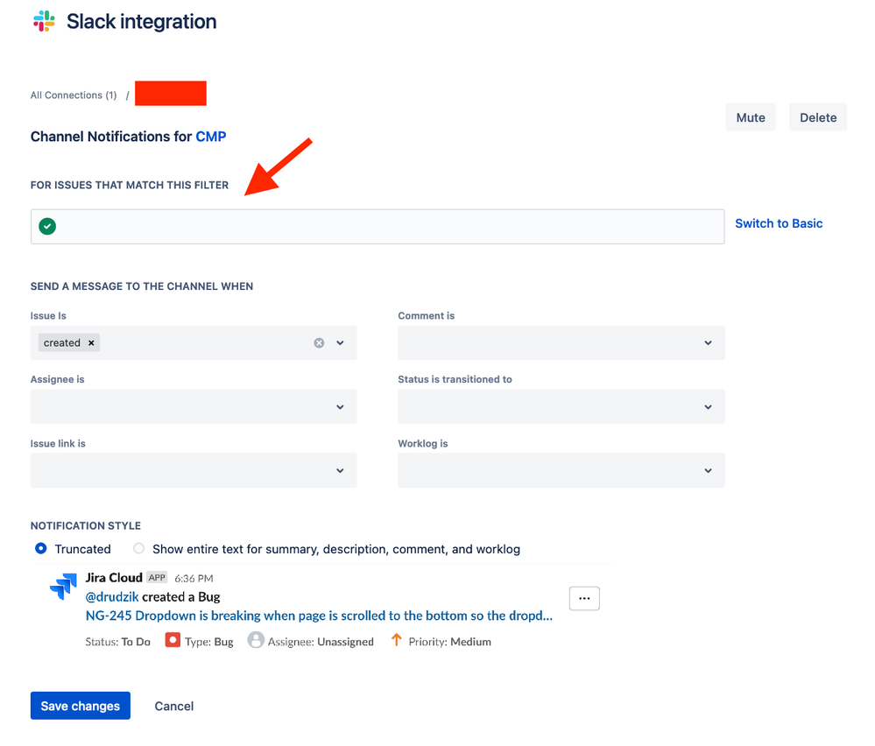The image size is (875, 746).
Task: Focus the JQL filter input field
Action: 378,227
